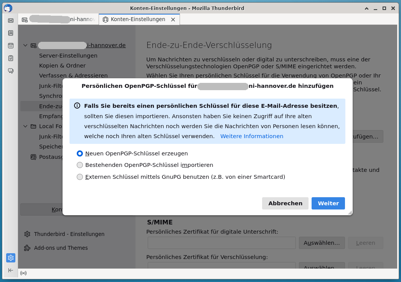Click the S/MIME section heading
Image resolution: width=401 pixels, height=282 pixels.
click(x=160, y=222)
